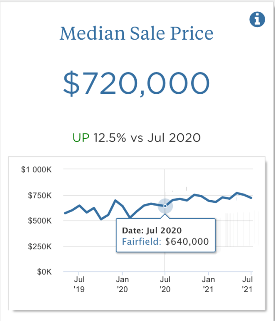Viewport: 275px width, 321px height.
Task: Click the $1 000K y-axis label
Action: 37,170
